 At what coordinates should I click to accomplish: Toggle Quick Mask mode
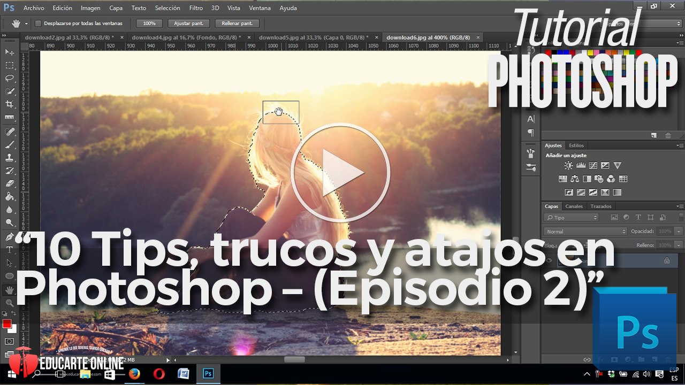pyautogui.click(x=10, y=341)
